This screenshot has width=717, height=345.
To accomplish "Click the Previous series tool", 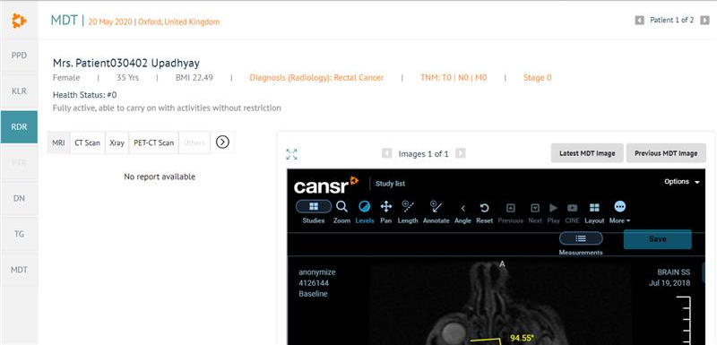I will coord(510,212).
